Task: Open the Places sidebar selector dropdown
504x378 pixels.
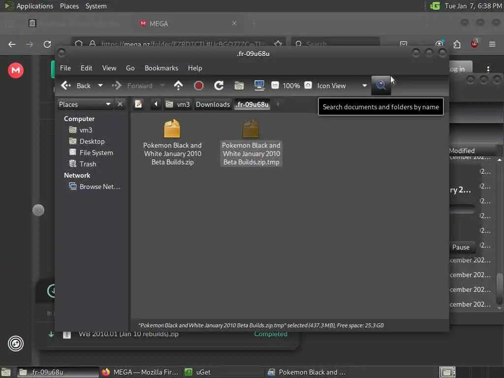Action: 85,104
